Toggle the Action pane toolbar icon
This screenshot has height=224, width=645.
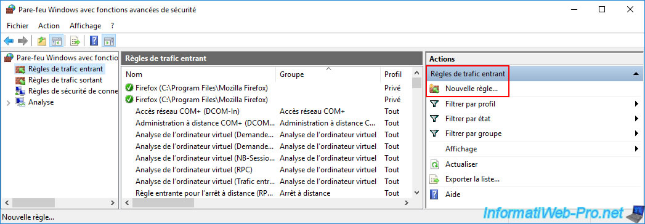point(108,41)
